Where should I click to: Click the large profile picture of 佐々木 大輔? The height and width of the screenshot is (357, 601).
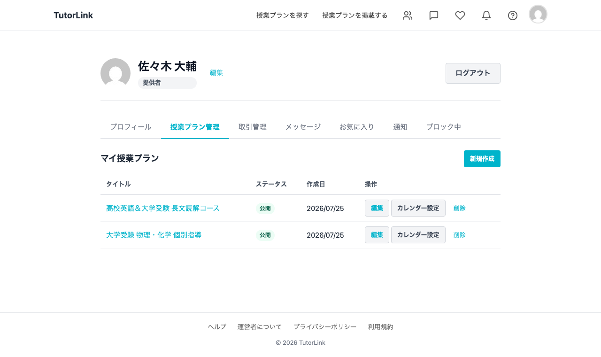(116, 73)
